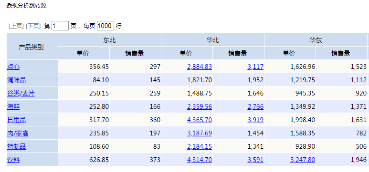Click the 4,365.70 price link for 日用品
This screenshot has width=369, height=172.
[x=200, y=120]
